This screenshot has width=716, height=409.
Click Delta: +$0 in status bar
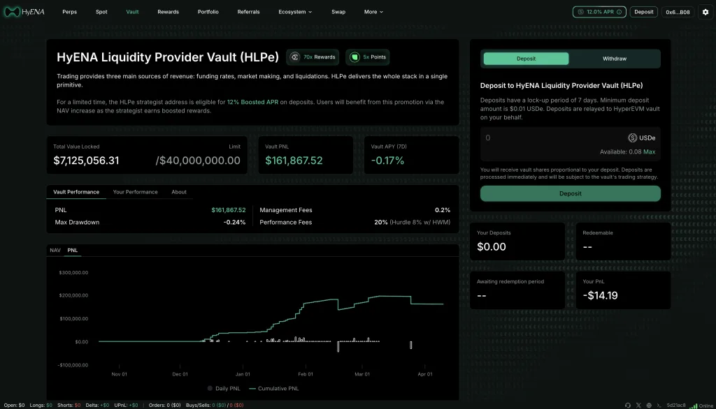click(x=97, y=406)
